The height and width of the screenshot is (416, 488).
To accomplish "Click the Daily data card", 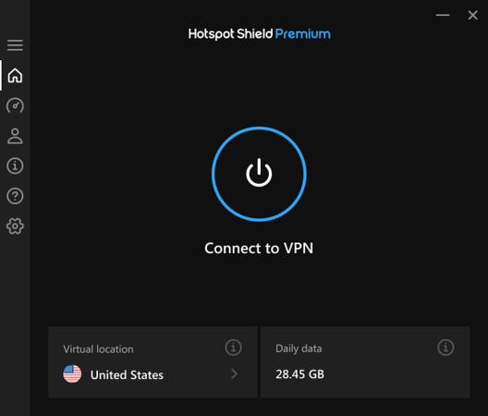I will coord(365,361).
